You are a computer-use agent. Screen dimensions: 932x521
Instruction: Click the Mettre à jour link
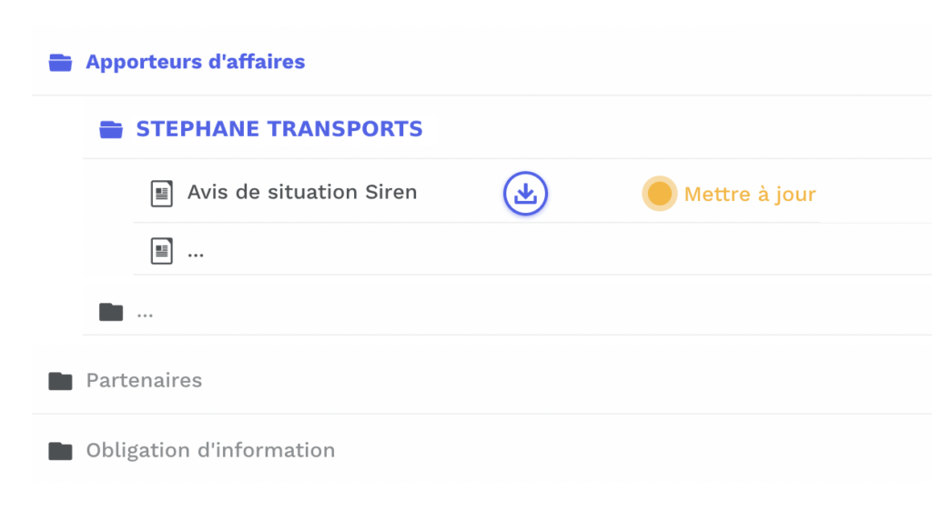(x=749, y=195)
